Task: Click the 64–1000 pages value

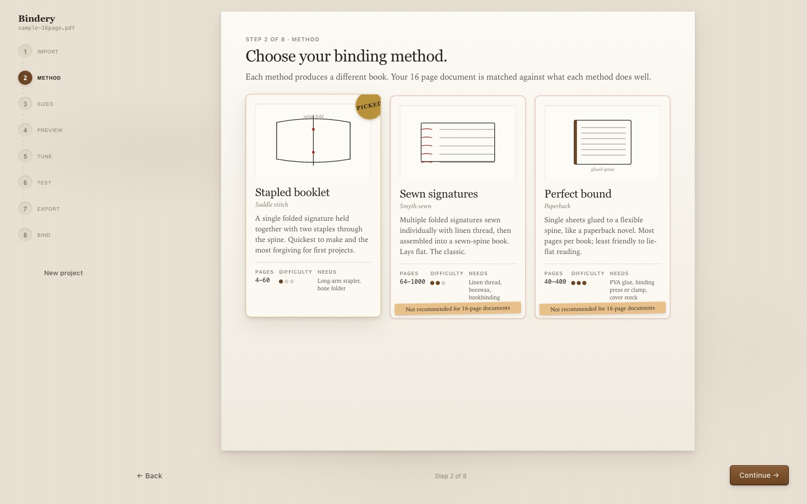Action: pyautogui.click(x=413, y=282)
